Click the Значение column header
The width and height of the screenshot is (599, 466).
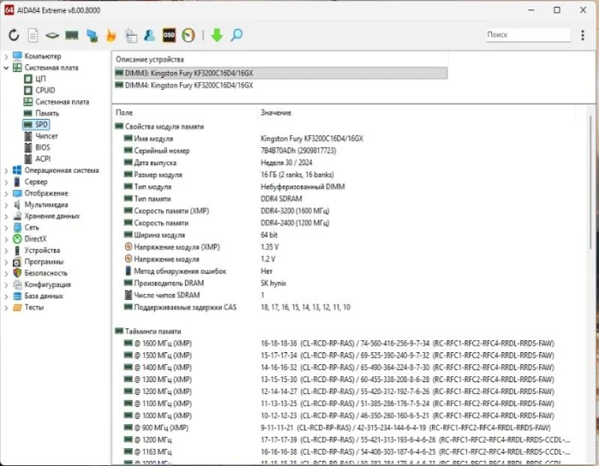(276, 113)
